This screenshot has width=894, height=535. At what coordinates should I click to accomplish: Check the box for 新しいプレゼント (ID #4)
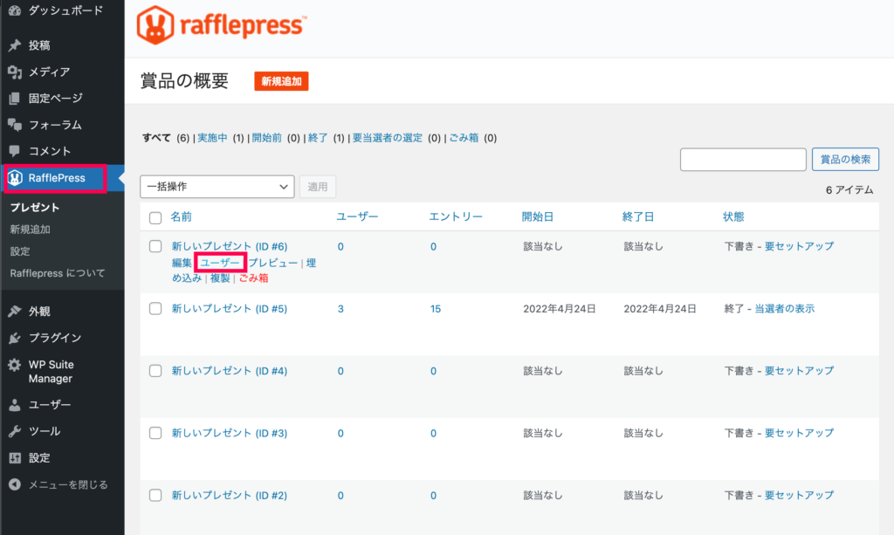pyautogui.click(x=155, y=370)
